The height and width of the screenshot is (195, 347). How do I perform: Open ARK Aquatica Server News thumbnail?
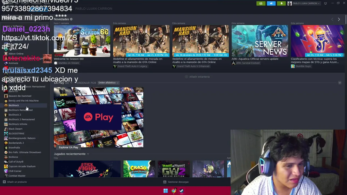(260, 41)
